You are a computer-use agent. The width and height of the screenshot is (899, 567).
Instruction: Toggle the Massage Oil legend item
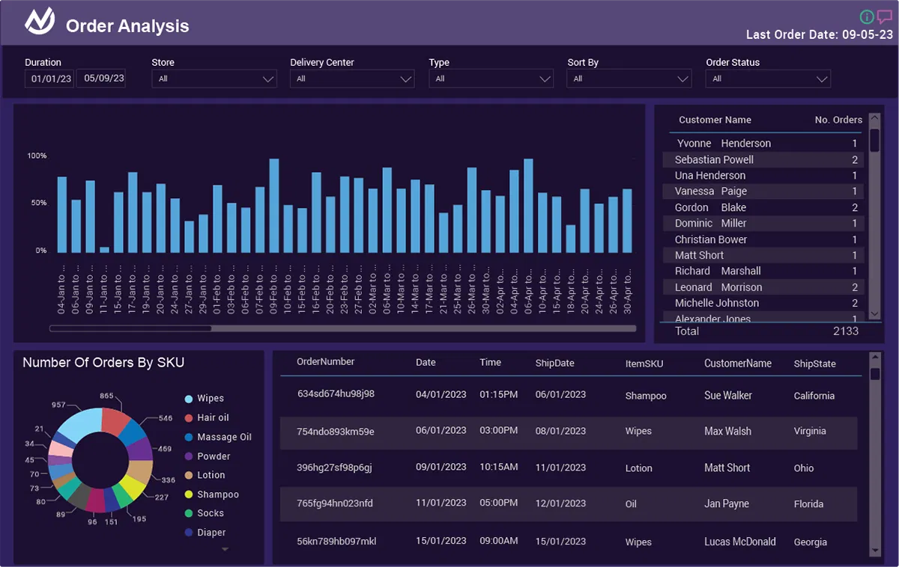(223, 437)
